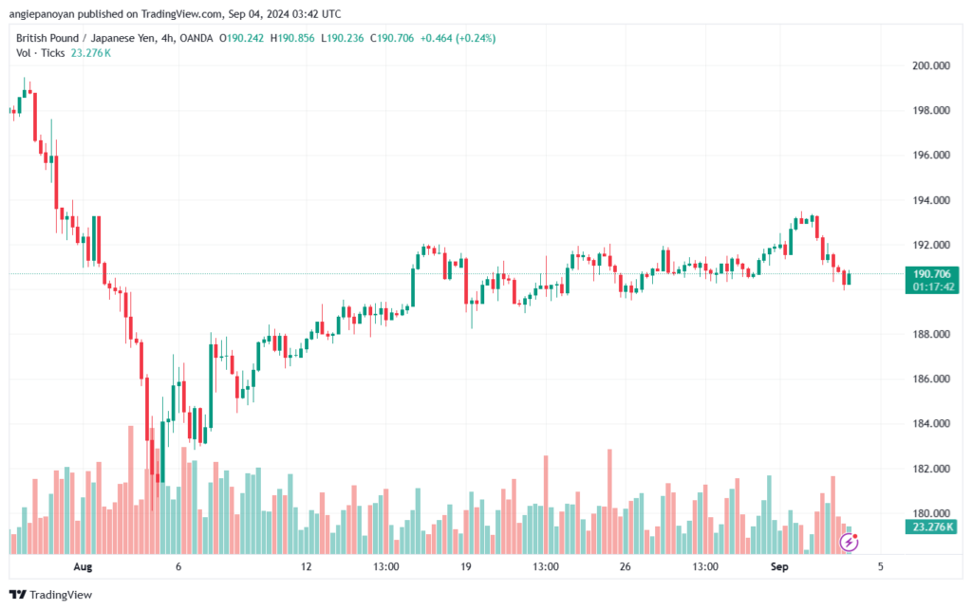Click the Sep date marker on time axis
972x610 pixels.
tap(779, 566)
